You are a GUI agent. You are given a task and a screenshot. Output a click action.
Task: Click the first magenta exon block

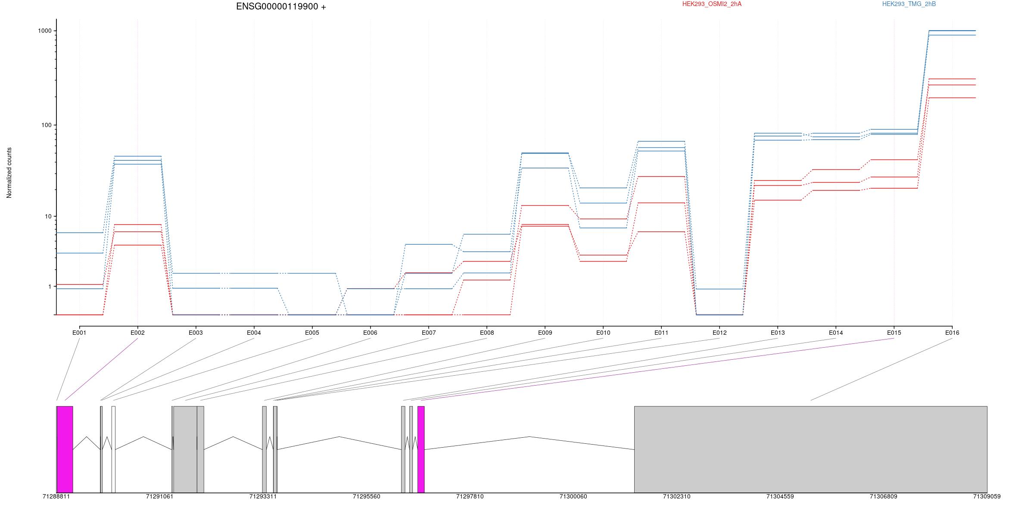click(65, 449)
